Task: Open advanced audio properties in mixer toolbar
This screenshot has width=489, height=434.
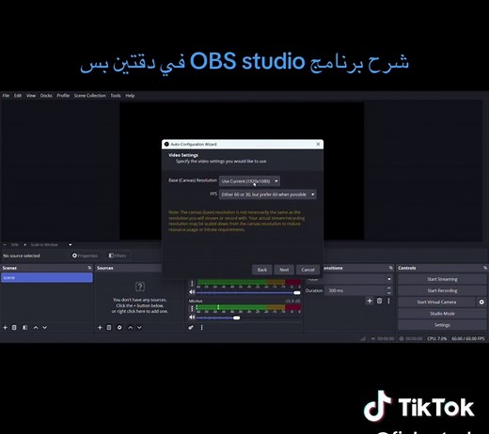Action: point(191,327)
